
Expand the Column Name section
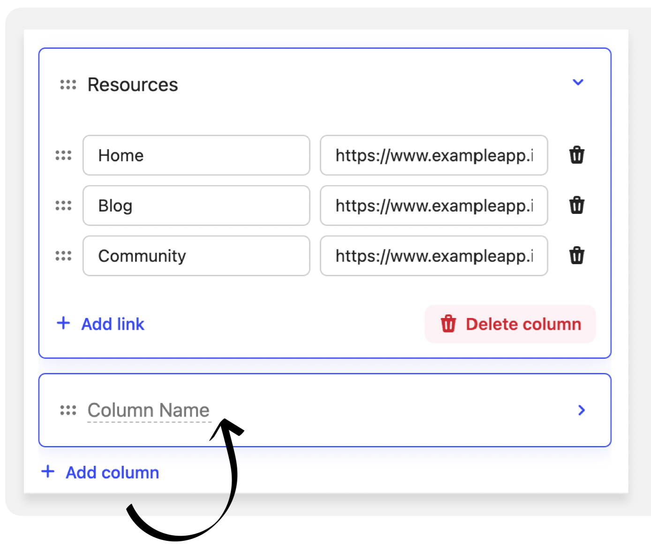pyautogui.click(x=581, y=410)
